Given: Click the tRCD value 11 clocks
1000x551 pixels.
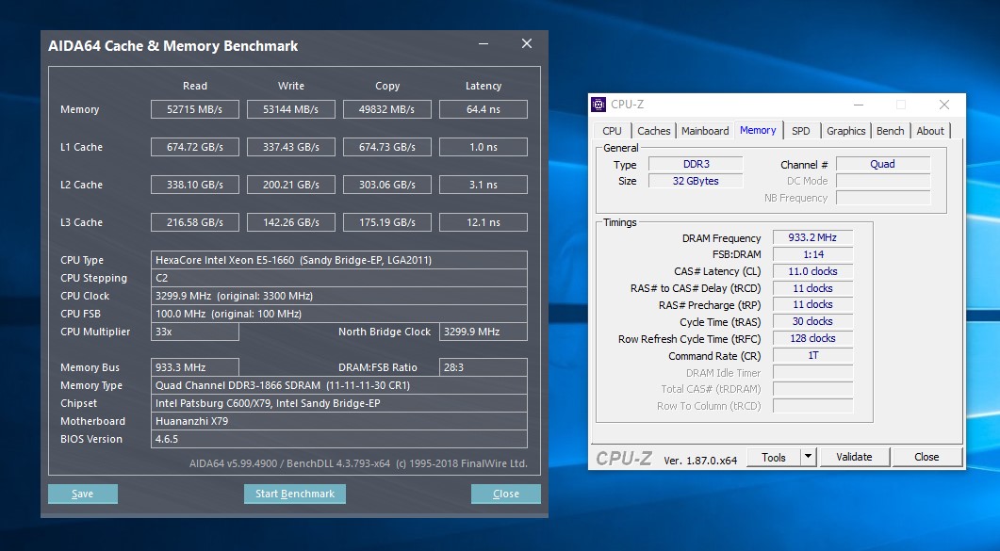Looking at the screenshot, I should [x=812, y=288].
